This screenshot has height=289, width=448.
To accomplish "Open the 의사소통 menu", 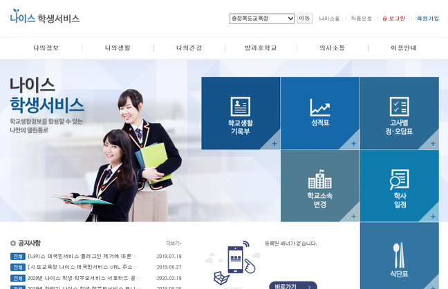I will 332,48.
